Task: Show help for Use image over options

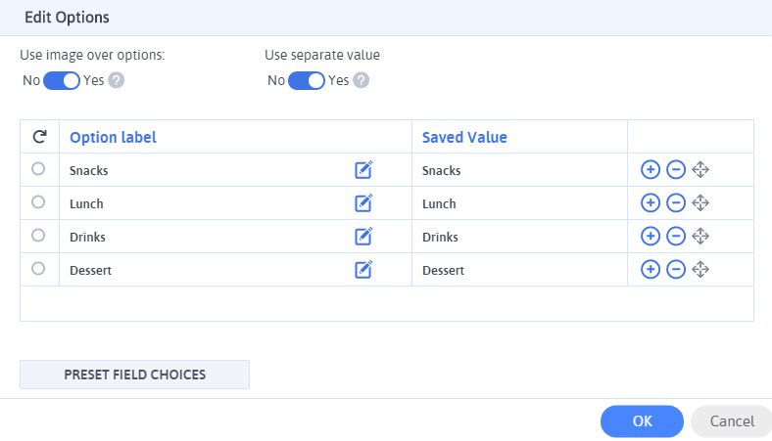Action: click(x=117, y=80)
